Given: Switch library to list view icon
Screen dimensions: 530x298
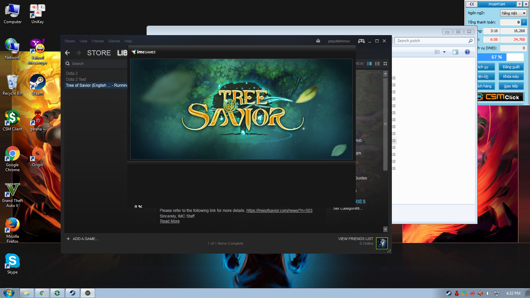Looking at the screenshot, I should tap(377, 64).
